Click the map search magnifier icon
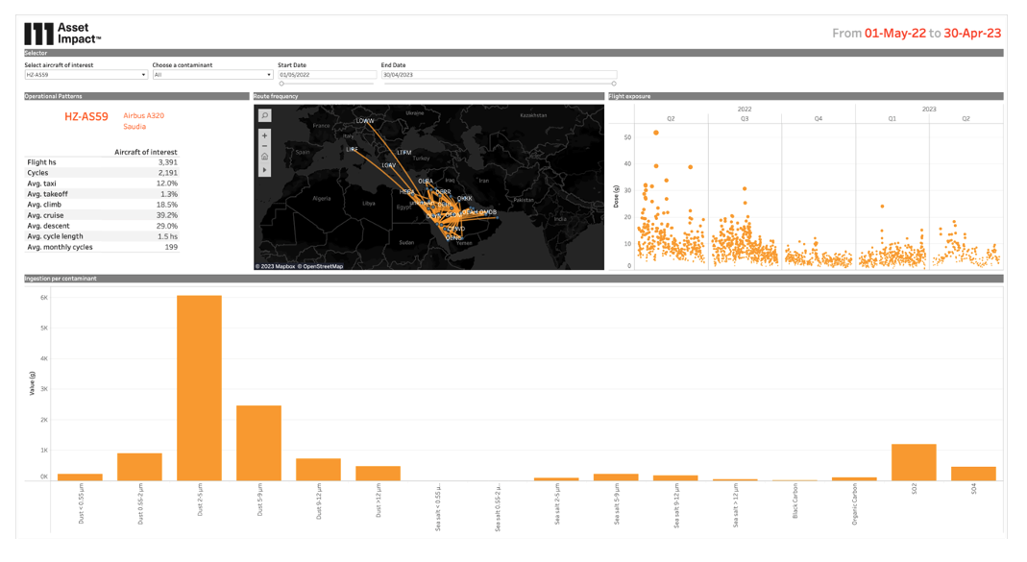 point(264,116)
